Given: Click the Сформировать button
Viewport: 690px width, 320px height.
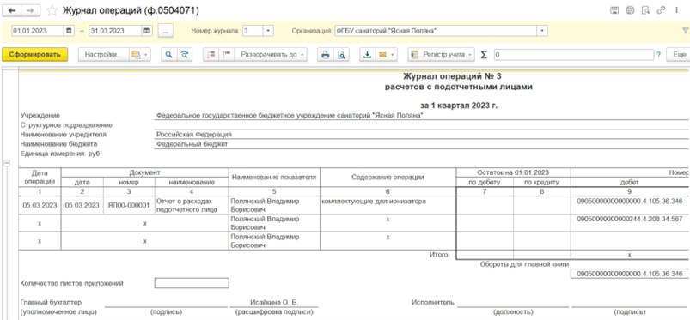Looking at the screenshot, I should [34, 55].
